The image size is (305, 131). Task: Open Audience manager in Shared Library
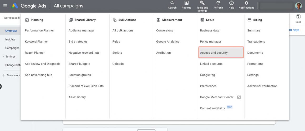[x=81, y=31]
